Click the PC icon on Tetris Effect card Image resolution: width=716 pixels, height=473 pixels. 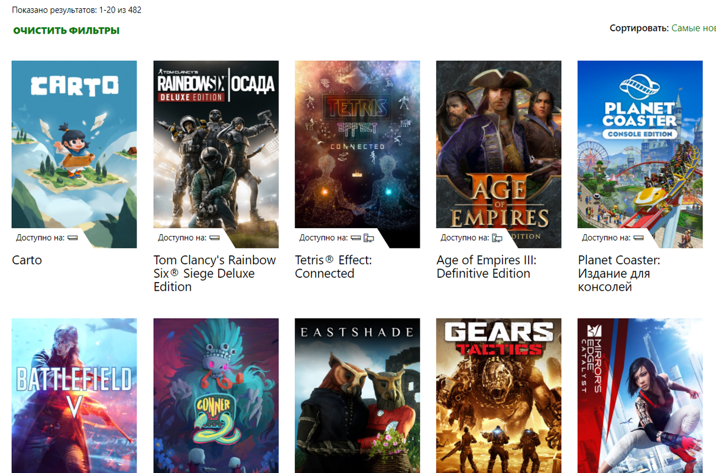click(x=368, y=238)
